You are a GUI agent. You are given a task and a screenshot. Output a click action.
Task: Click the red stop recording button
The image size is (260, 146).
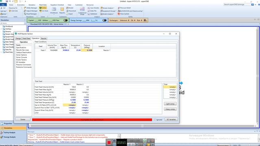click(109, 142)
